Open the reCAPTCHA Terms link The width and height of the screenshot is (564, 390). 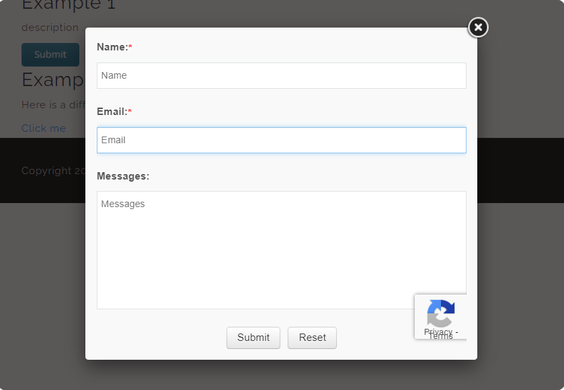[441, 337]
